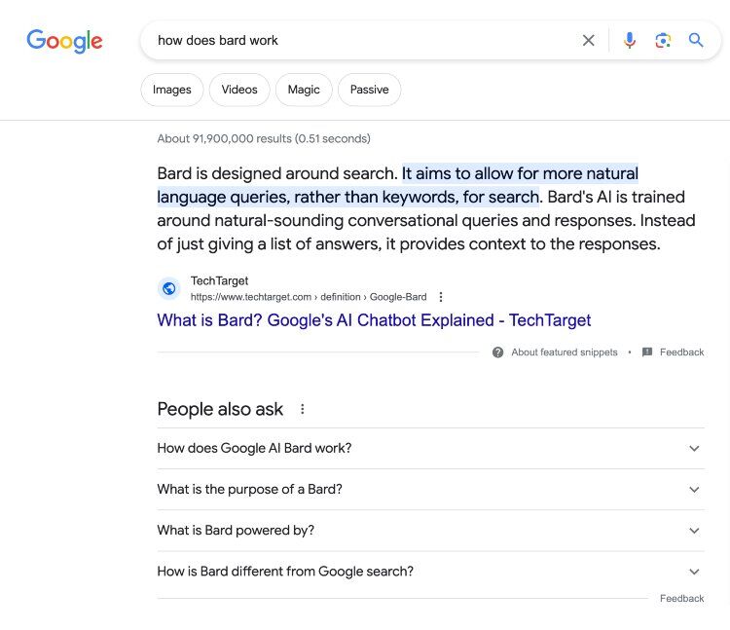This screenshot has height=630, width=730.
Task: Expand 'How is Bard different from Google search?' chevron
Action: click(x=694, y=572)
